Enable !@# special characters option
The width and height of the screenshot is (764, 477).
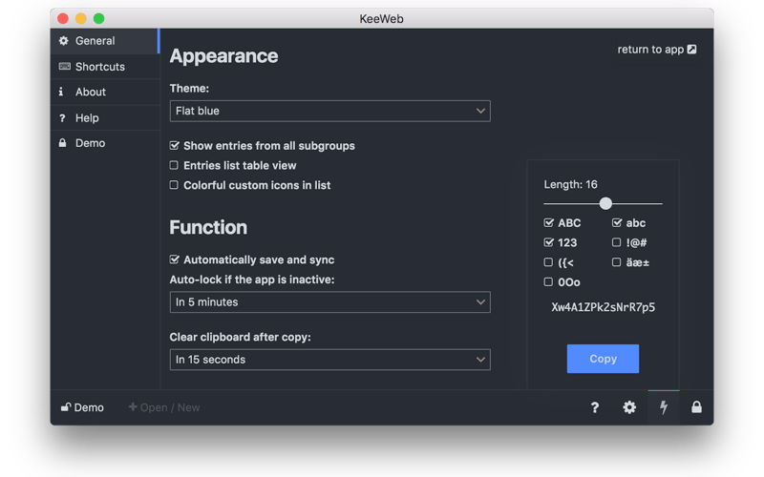point(616,242)
